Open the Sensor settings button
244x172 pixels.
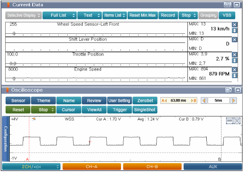coord(18,101)
